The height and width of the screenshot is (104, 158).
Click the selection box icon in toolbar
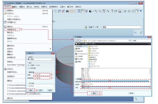(71, 11)
